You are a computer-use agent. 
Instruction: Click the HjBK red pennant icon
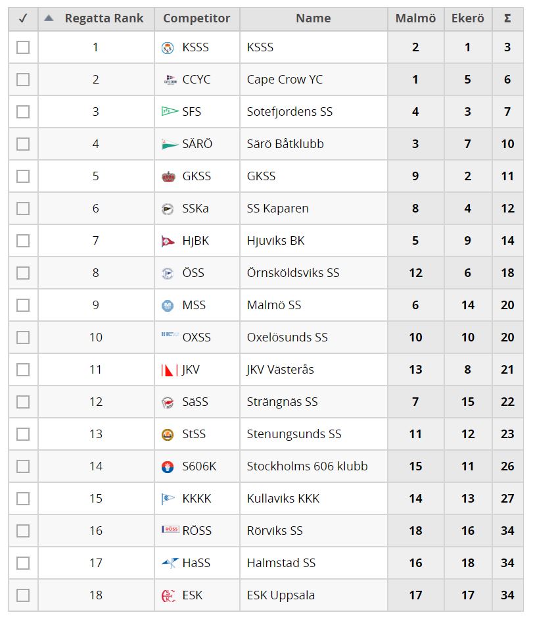168,241
